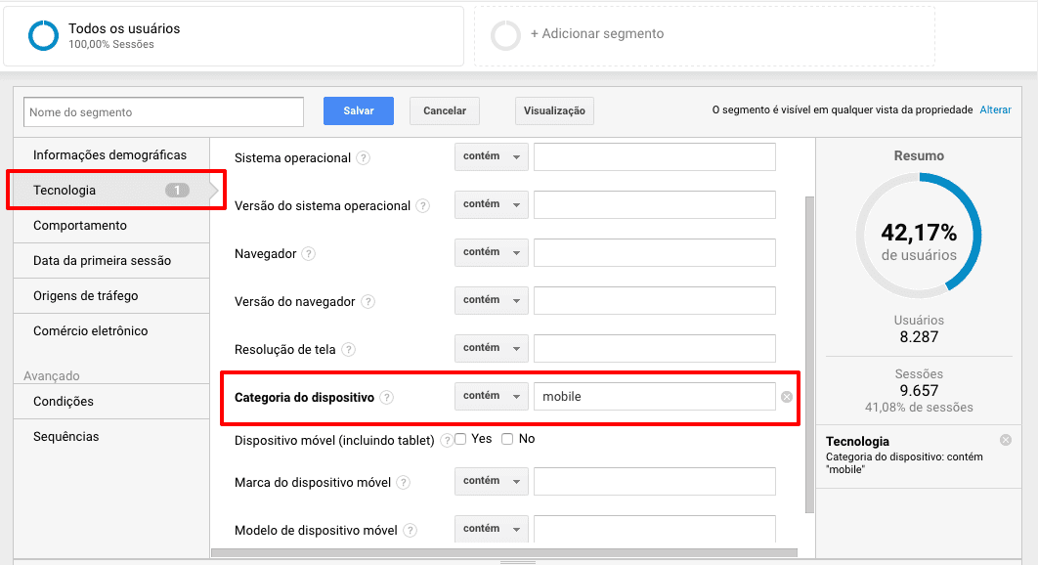The height and width of the screenshot is (565, 1038).
Task: Open help for Marca do dispositivo móvel
Action: click(406, 481)
